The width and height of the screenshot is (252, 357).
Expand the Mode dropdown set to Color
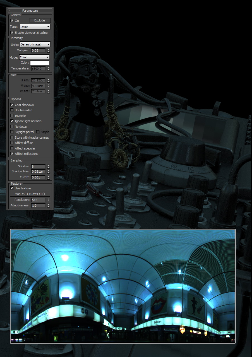34,57
